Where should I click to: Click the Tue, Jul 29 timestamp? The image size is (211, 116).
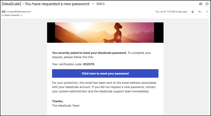click(171, 12)
